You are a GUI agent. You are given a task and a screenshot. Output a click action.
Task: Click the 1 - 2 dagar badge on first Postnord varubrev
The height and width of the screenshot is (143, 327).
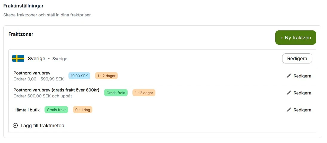pos(106,76)
